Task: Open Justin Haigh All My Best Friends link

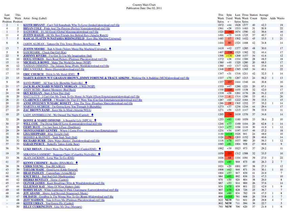Action: (66, 35)
